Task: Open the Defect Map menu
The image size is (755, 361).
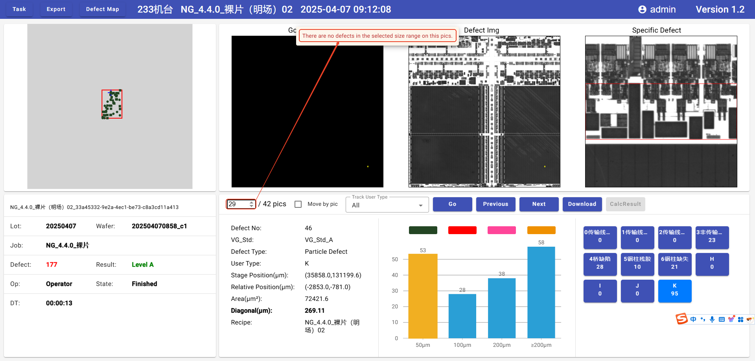Action: coord(102,9)
